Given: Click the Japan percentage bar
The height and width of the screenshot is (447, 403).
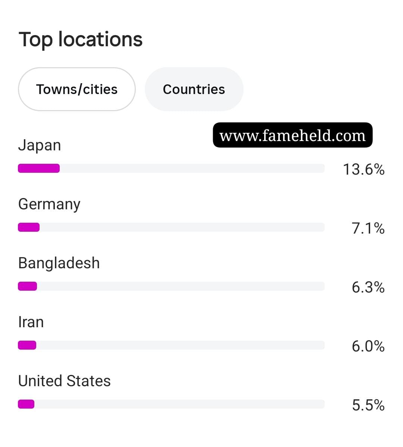Looking at the screenshot, I should coord(171,168).
